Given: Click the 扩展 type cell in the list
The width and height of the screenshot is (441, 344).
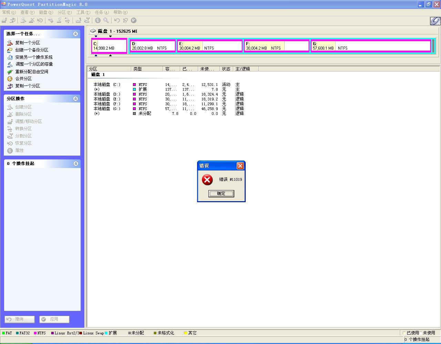Looking at the screenshot, I should point(143,89).
